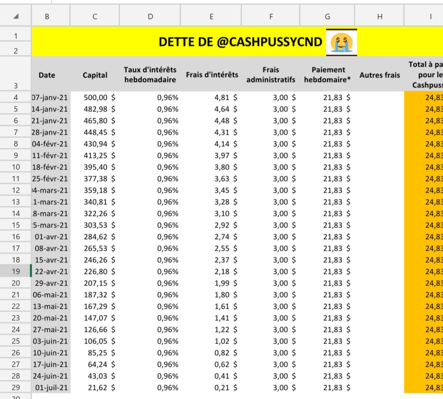Click the Paiement hebdomaire* header cell
443x399 pixels.
tap(328, 75)
